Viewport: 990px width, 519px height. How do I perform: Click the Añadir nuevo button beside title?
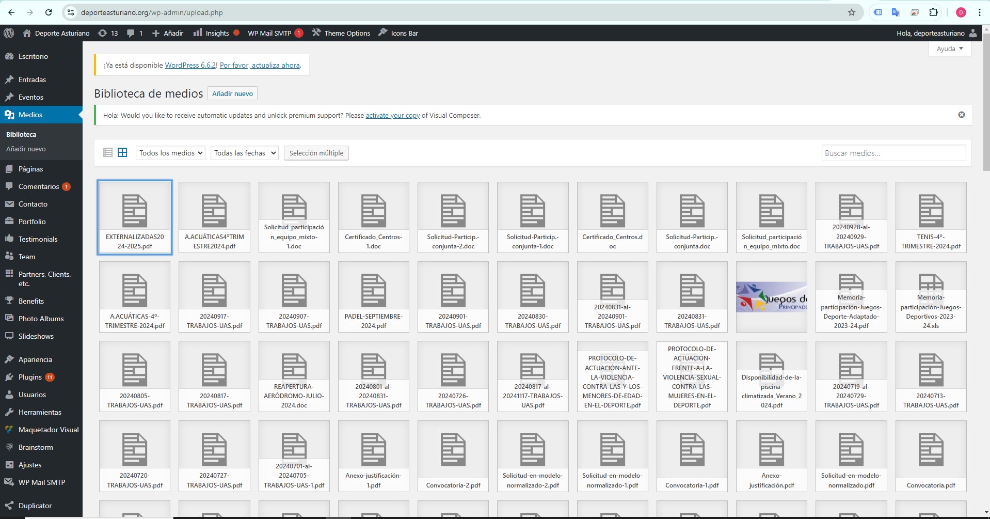click(232, 93)
